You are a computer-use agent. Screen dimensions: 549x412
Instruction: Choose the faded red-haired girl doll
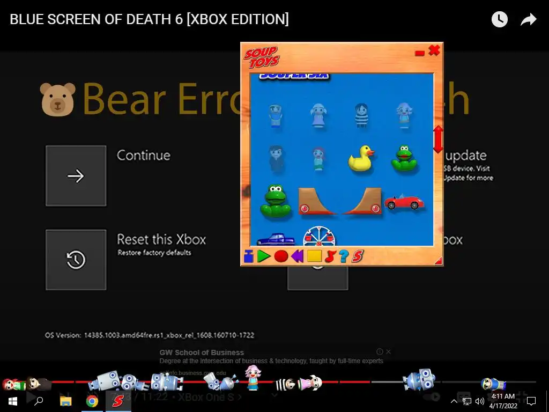[x=318, y=159]
